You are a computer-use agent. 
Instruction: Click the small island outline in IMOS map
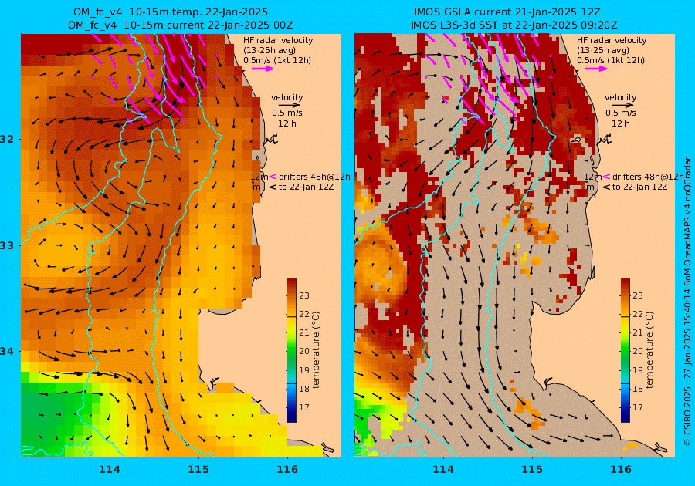tap(576, 140)
